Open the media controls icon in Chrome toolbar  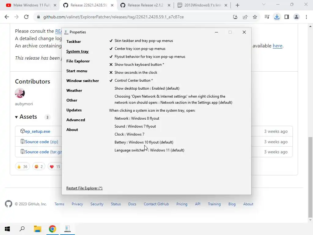click(x=267, y=17)
